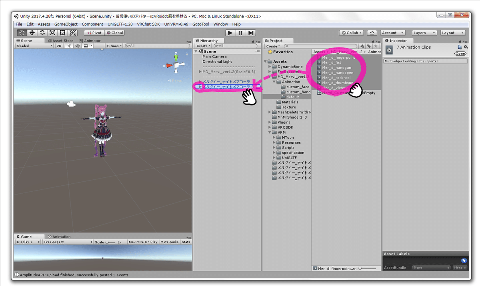Open the Display 1 dropdown

point(28,242)
